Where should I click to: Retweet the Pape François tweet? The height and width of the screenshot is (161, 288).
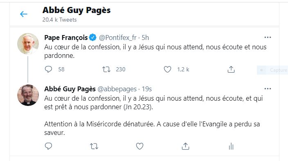(106, 69)
